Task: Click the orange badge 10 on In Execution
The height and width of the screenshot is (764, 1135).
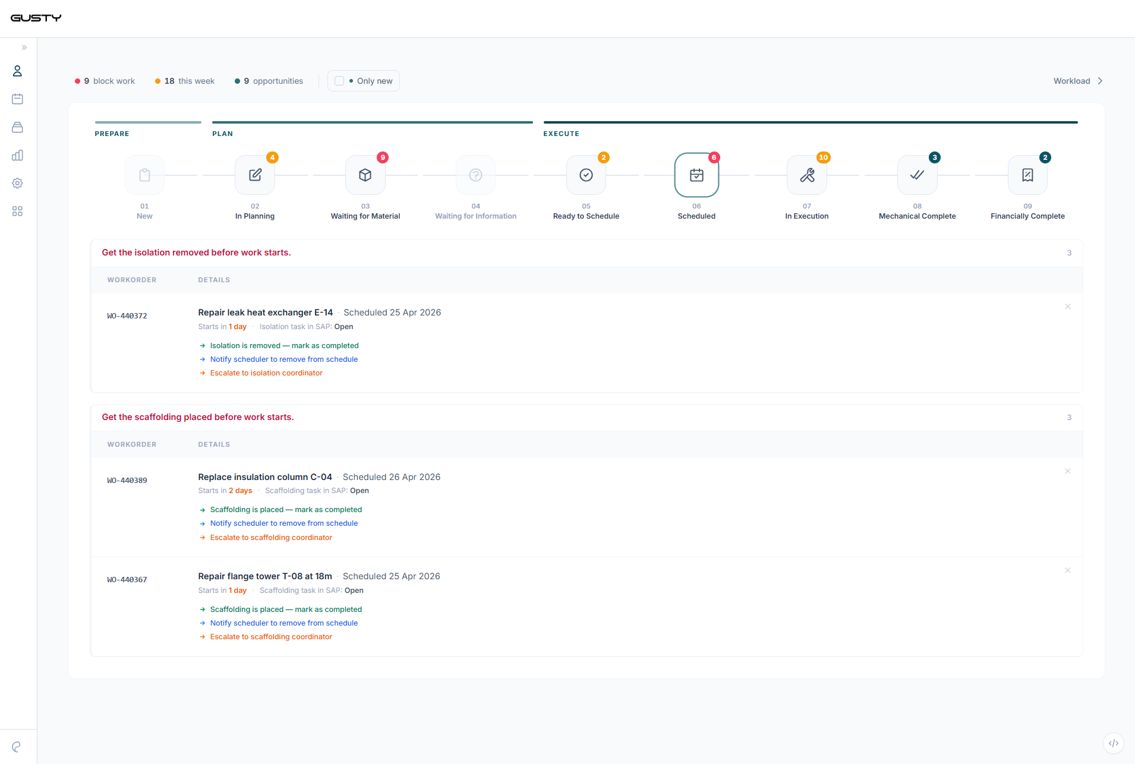Action: pos(823,157)
